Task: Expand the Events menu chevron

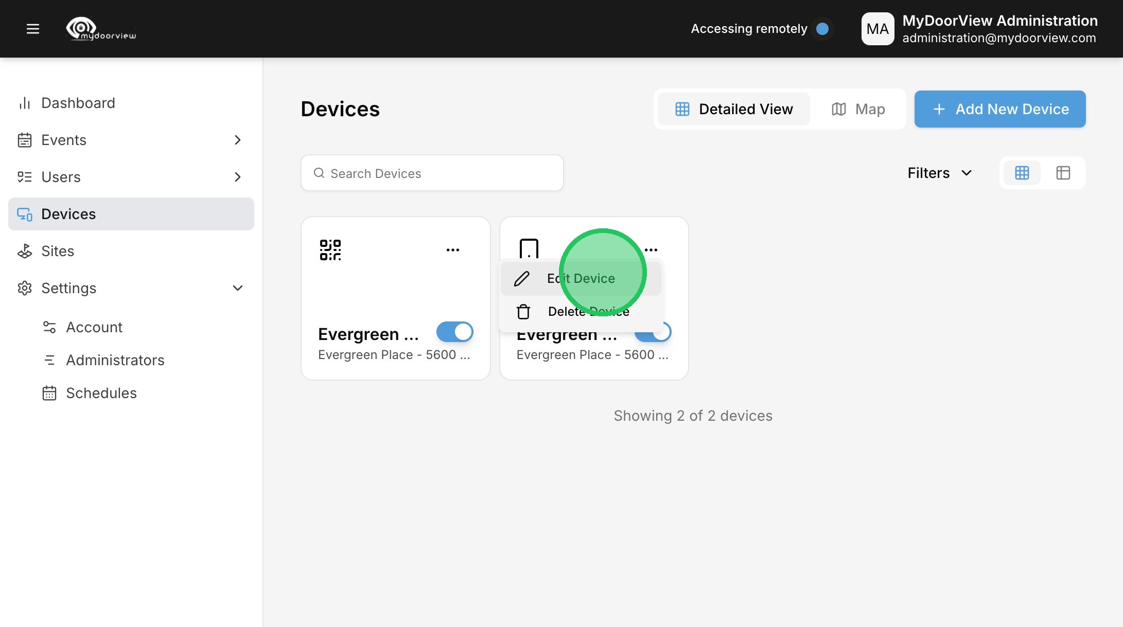Action: [x=237, y=140]
